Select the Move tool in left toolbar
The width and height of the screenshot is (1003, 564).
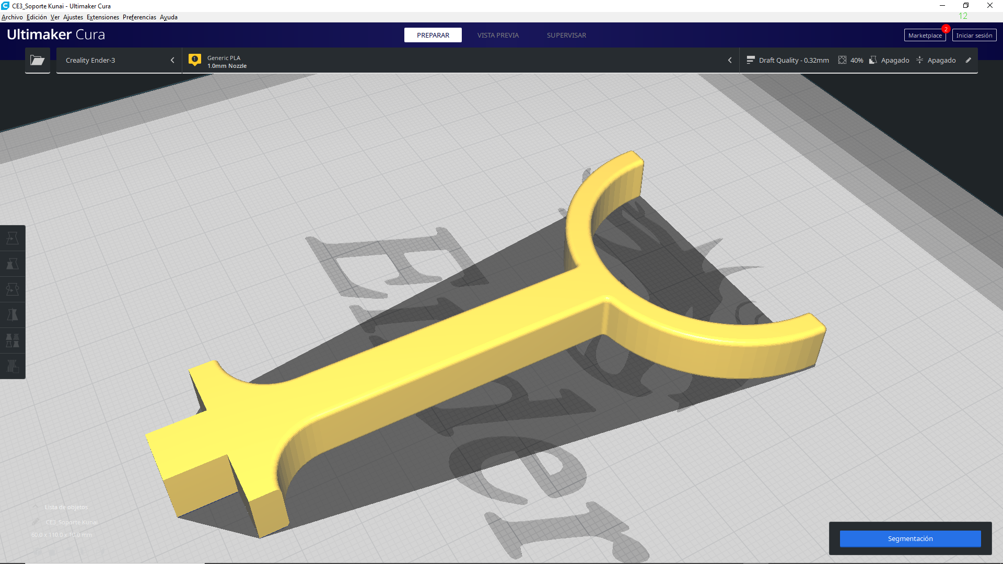pos(13,238)
